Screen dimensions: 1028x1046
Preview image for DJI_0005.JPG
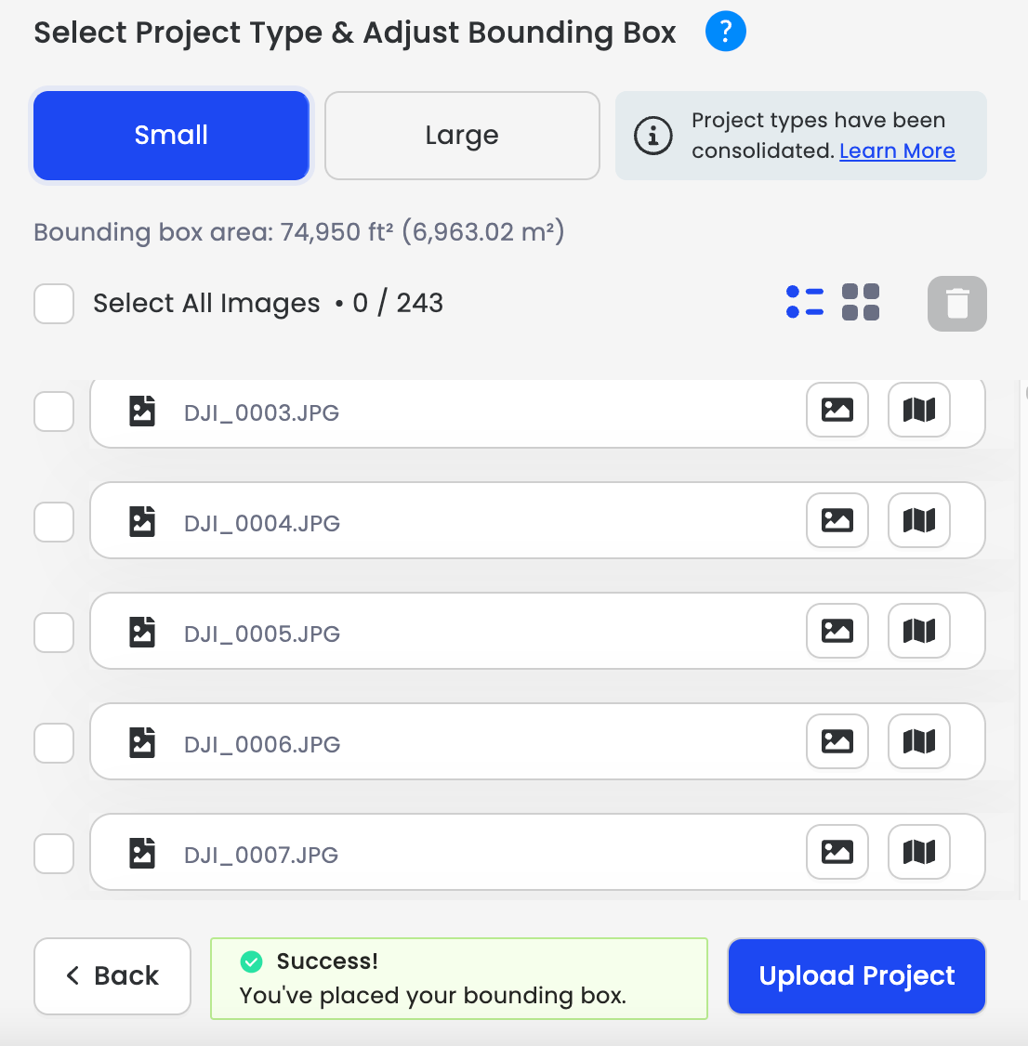pyautogui.click(x=837, y=631)
